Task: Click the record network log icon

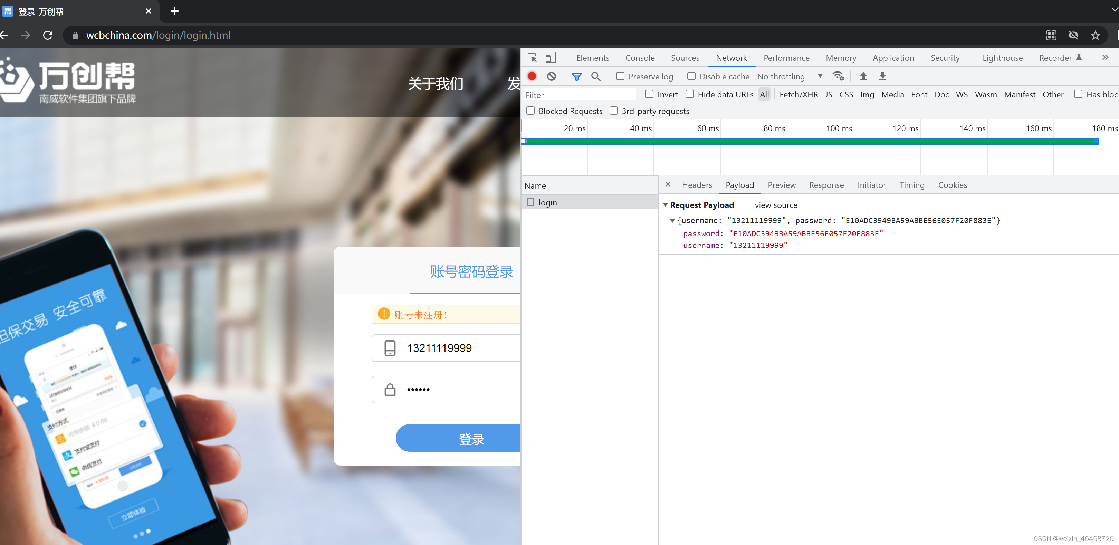Action: coord(532,76)
